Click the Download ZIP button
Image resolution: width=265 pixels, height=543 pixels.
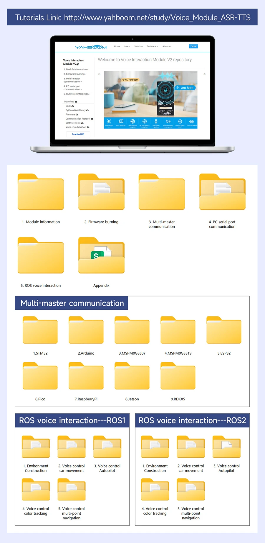click(78, 134)
